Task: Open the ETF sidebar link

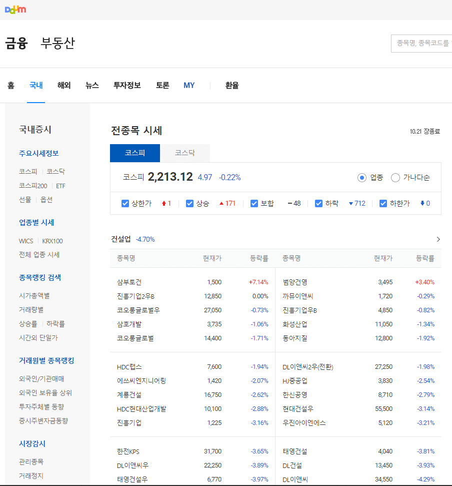Action: point(60,186)
